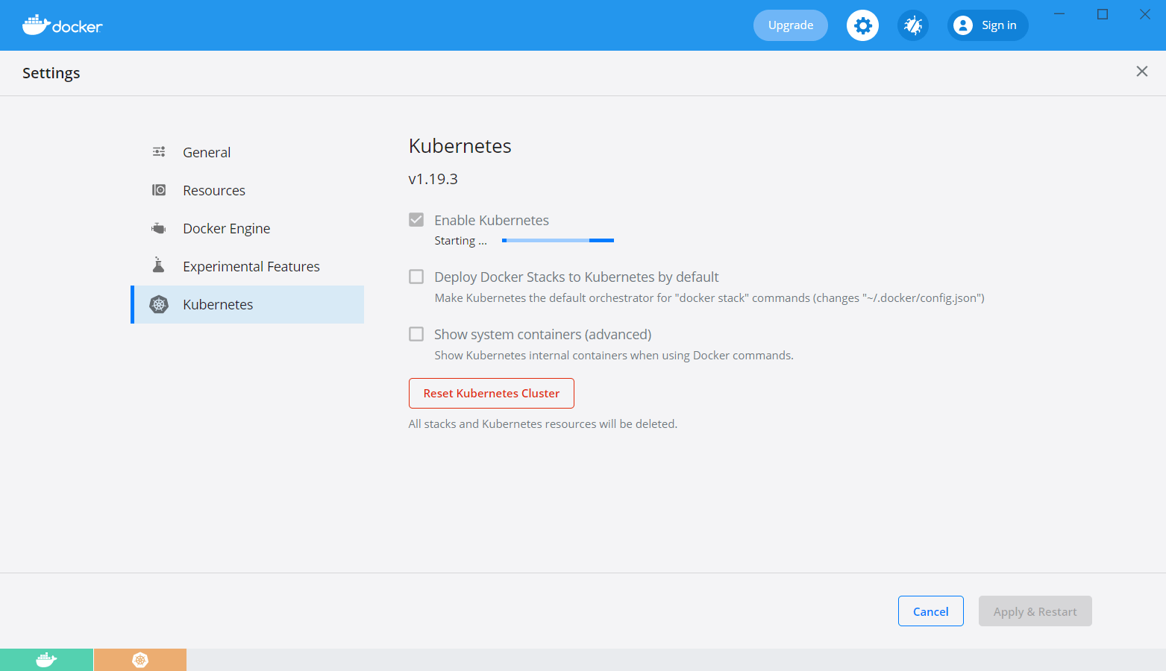Click the Cancel button

(x=931, y=611)
